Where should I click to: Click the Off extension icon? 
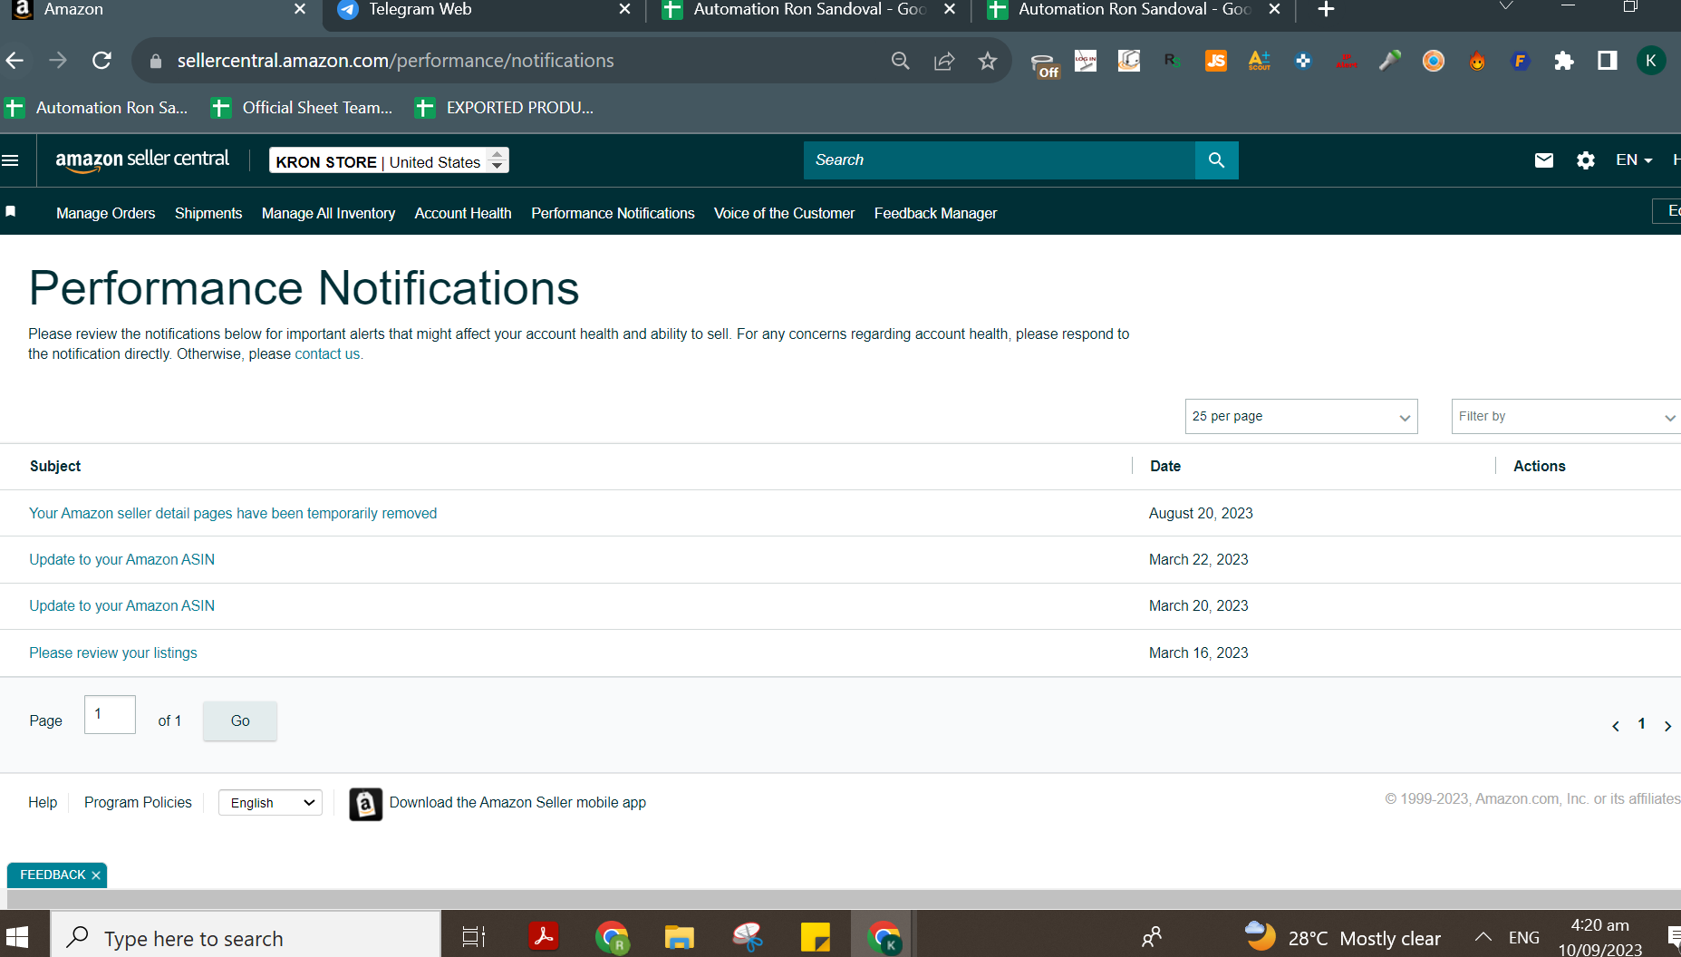1045,65
